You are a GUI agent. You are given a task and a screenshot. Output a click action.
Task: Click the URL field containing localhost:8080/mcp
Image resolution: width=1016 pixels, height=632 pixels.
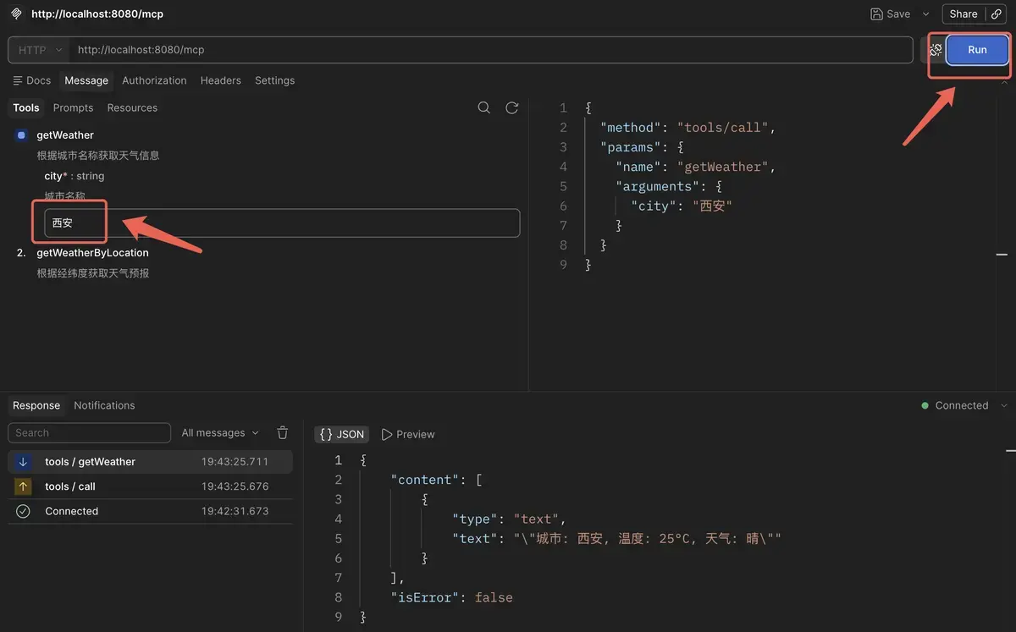tap(491, 50)
